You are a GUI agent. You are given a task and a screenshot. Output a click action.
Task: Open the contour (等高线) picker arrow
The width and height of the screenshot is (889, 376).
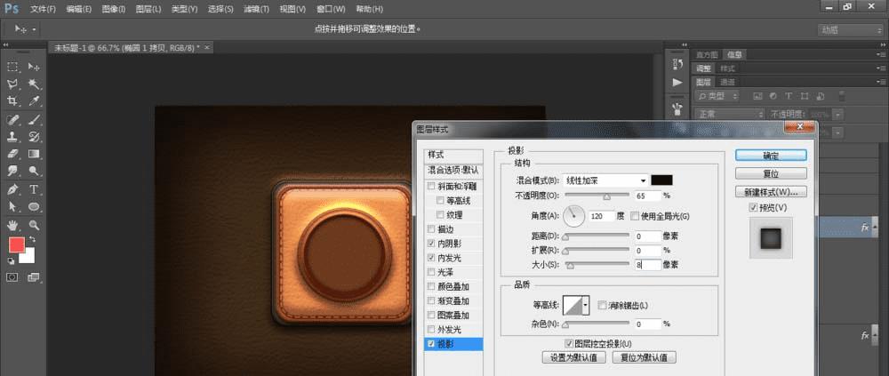click(x=586, y=306)
